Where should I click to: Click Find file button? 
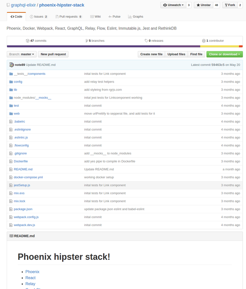point(196,54)
